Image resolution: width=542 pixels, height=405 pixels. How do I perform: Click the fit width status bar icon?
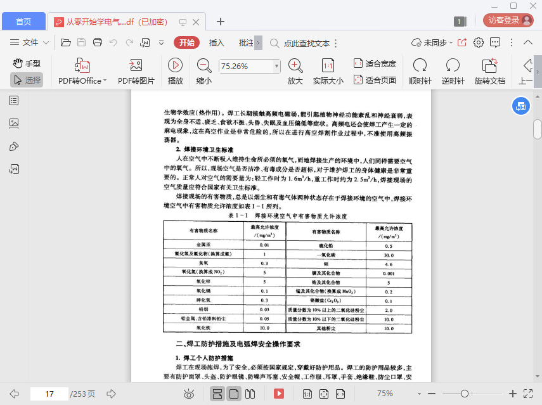pyautogui.click(x=340, y=394)
